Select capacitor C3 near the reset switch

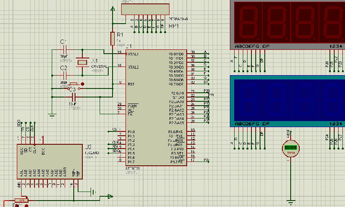pyautogui.click(x=72, y=97)
